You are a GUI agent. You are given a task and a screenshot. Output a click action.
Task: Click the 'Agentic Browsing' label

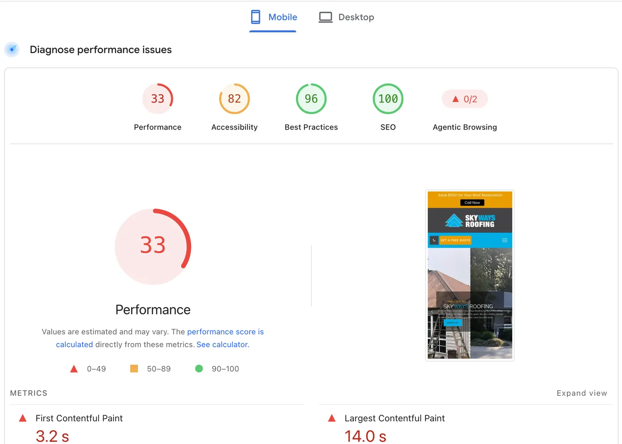click(465, 127)
